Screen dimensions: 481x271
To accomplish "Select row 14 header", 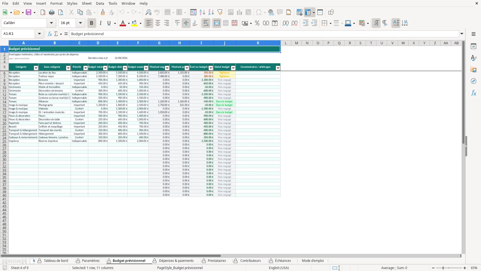I will tap(4, 102).
